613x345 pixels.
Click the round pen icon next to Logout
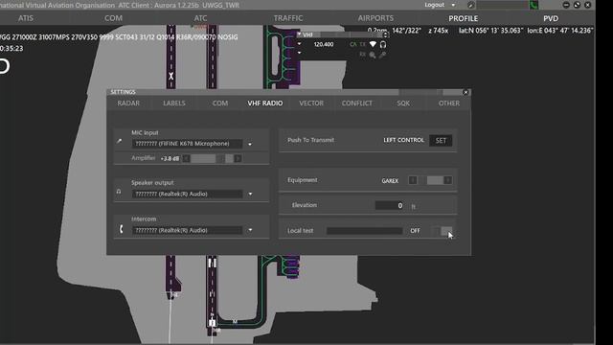[470, 5]
